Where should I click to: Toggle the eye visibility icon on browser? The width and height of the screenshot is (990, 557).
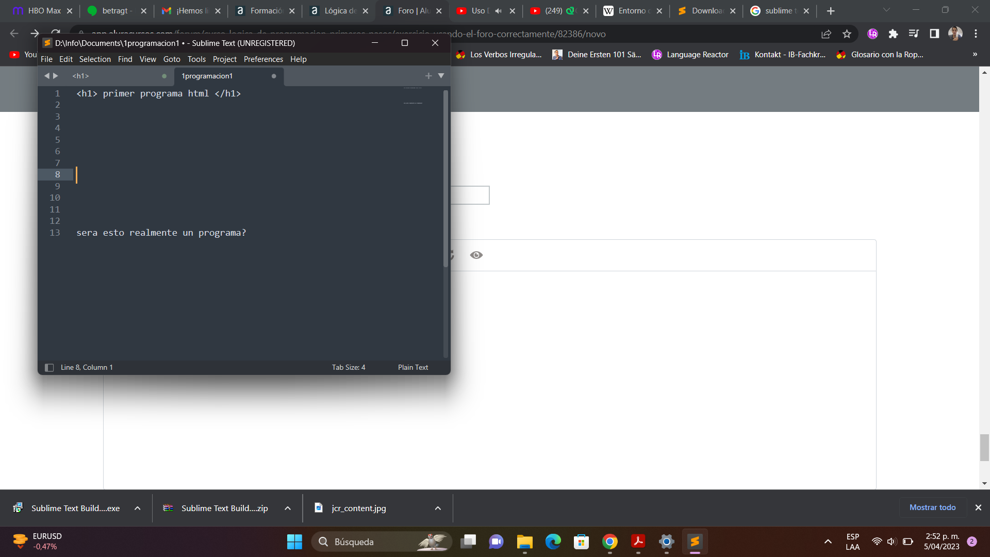coord(476,254)
